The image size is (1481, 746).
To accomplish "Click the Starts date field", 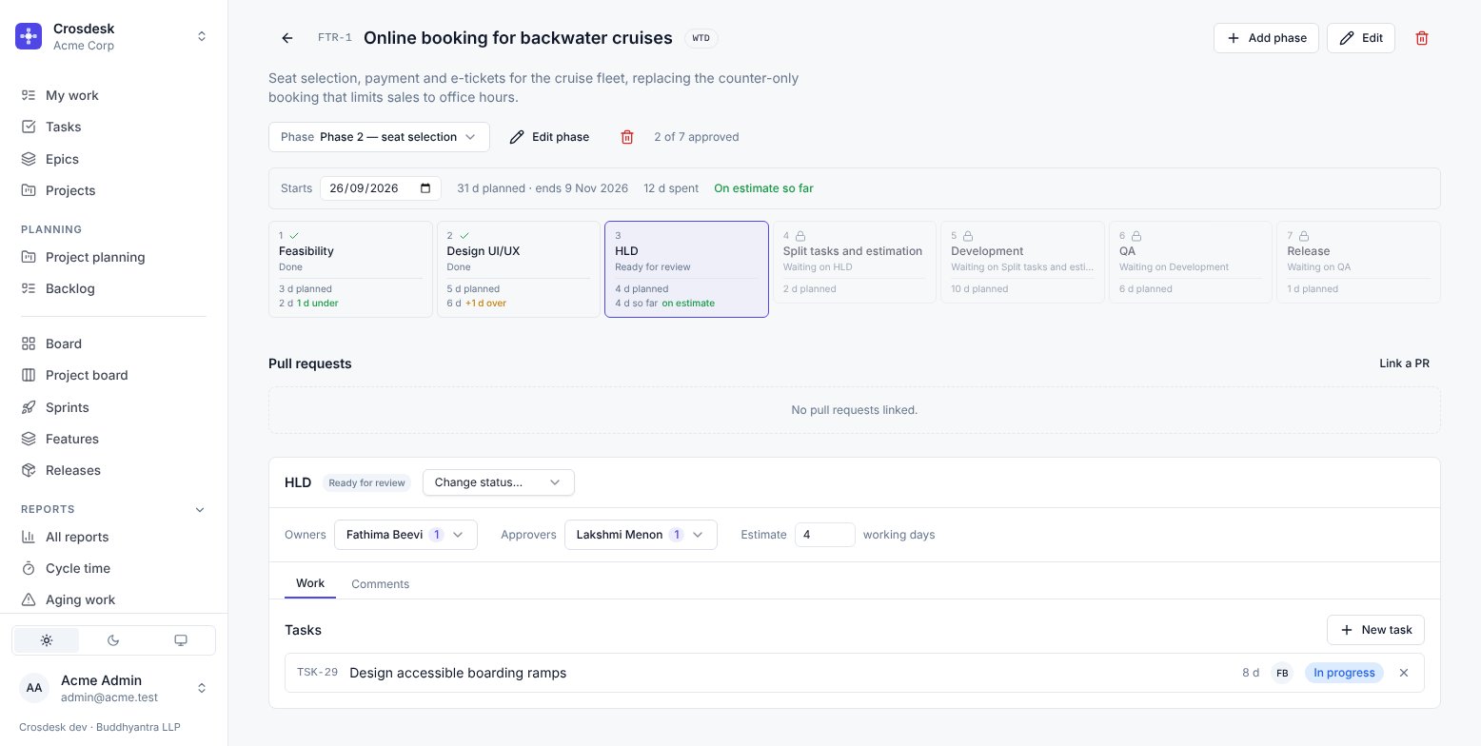I will (381, 188).
